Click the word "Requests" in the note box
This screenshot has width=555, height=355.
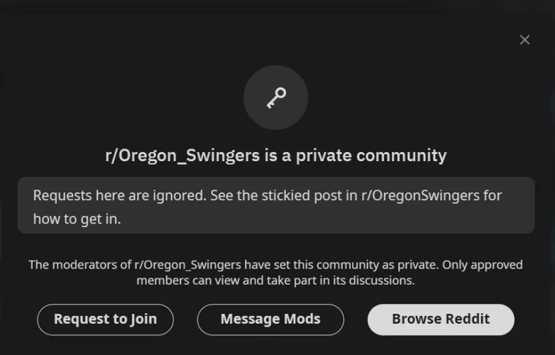[x=60, y=196]
